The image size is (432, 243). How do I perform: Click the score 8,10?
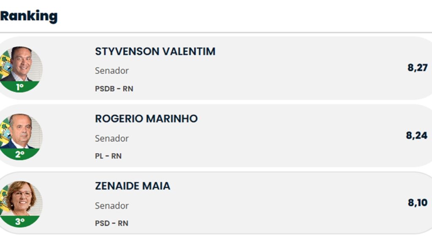[x=418, y=202]
